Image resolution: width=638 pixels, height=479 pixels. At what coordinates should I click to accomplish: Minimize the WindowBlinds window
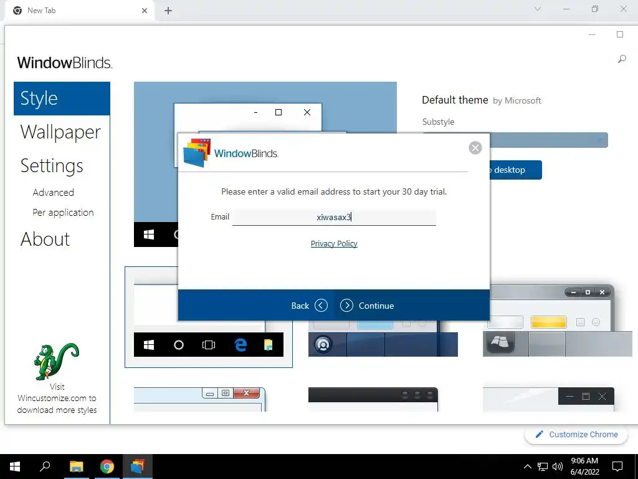tap(592, 35)
